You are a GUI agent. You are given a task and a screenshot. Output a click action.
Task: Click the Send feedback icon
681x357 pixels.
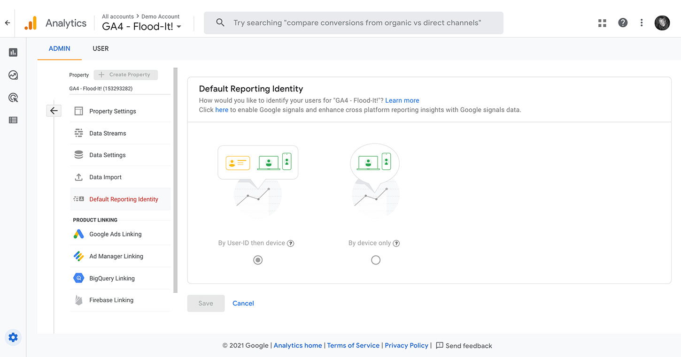440,345
